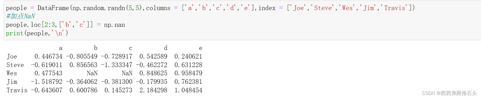The width and height of the screenshot is (481, 98).
Task: Click np.random.randn in the code cell
Action: [x=99, y=8]
